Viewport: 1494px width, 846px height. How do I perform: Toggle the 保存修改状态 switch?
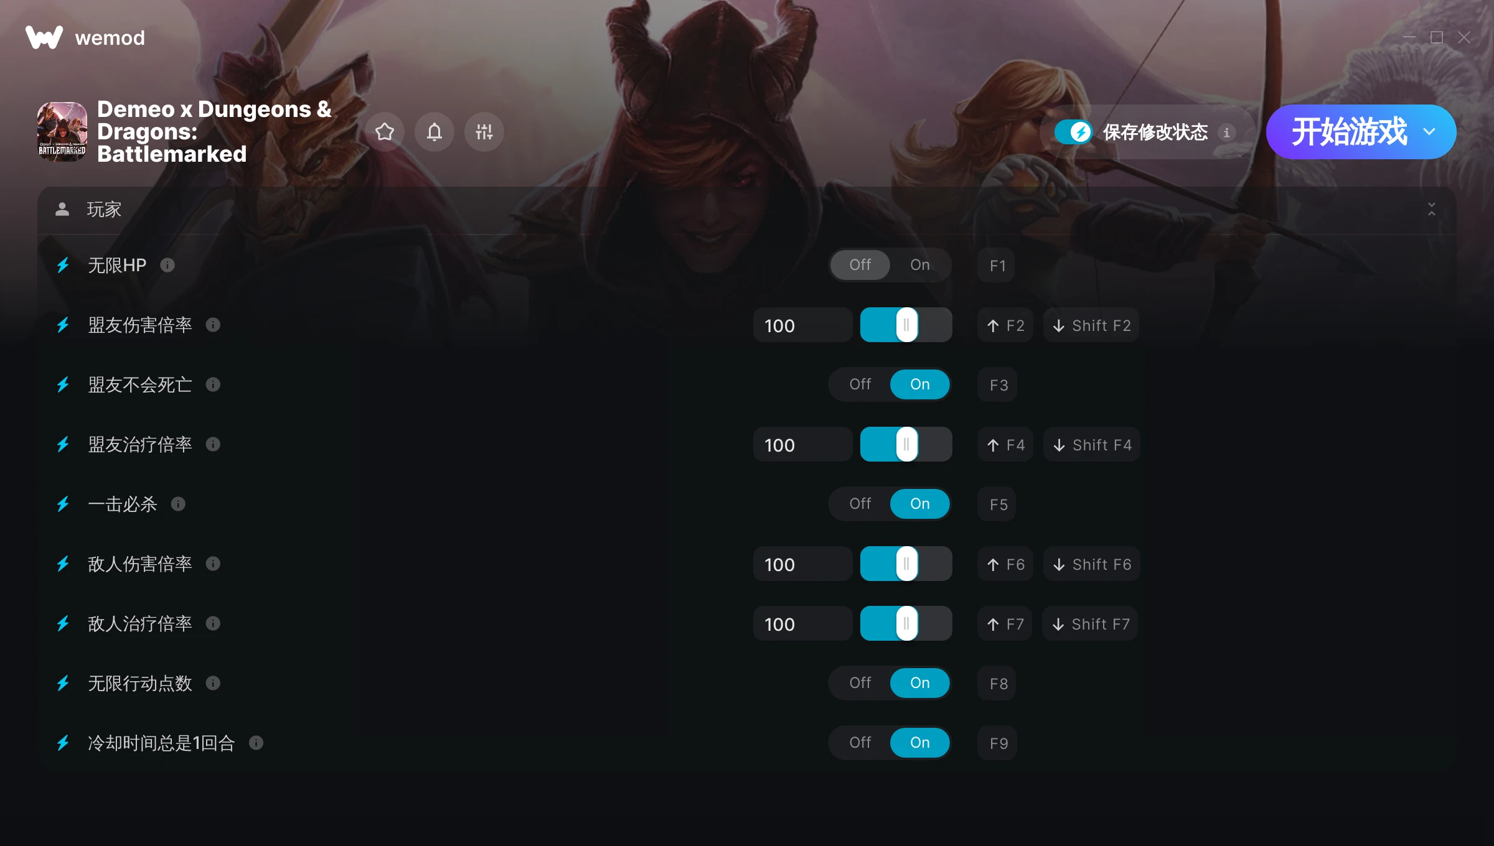pyautogui.click(x=1073, y=132)
